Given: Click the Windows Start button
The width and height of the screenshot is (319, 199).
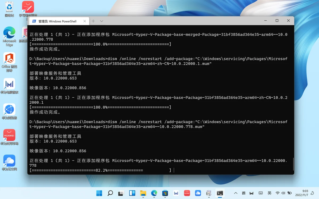Looking at the screenshot, I should coord(99,193).
